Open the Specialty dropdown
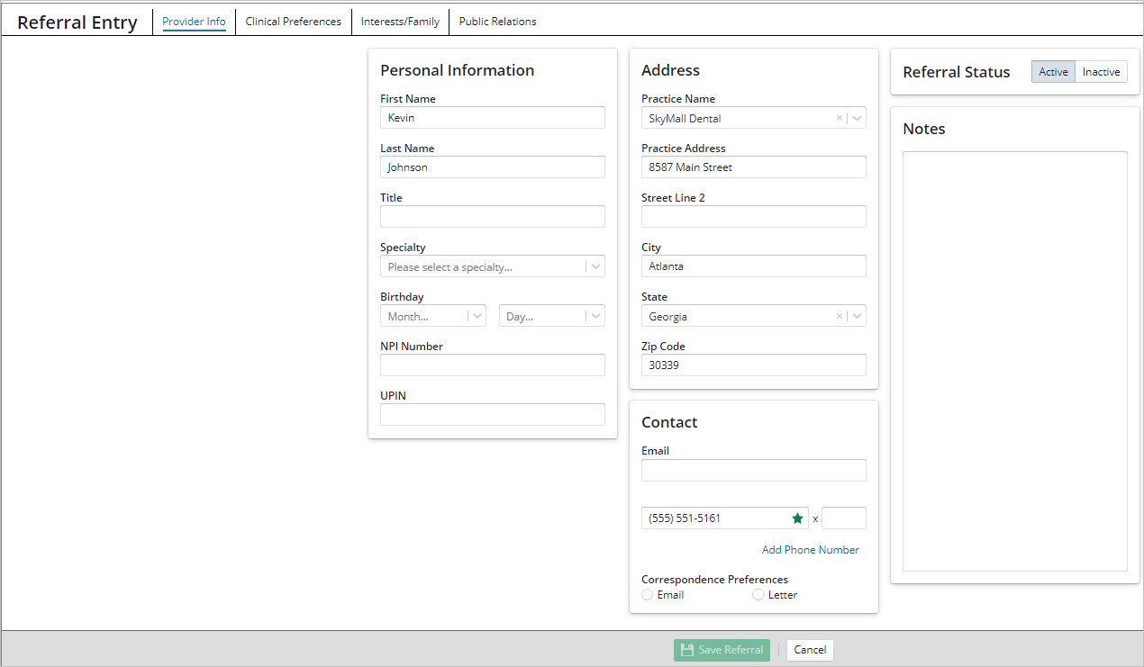1144x667 pixels. pyautogui.click(x=595, y=266)
